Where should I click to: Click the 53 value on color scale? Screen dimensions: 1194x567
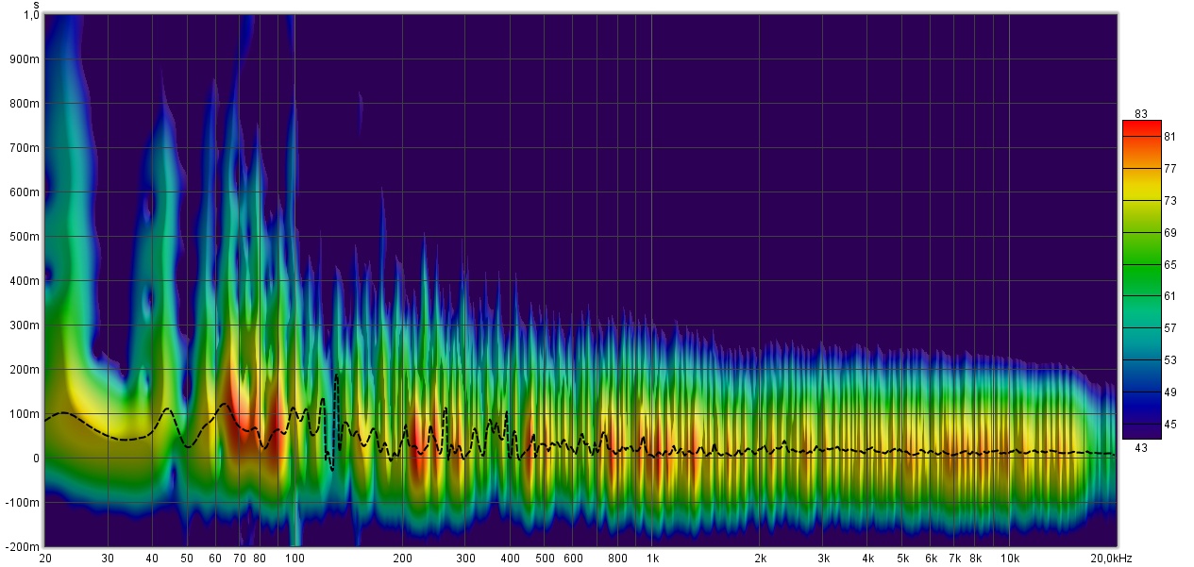coord(1170,360)
